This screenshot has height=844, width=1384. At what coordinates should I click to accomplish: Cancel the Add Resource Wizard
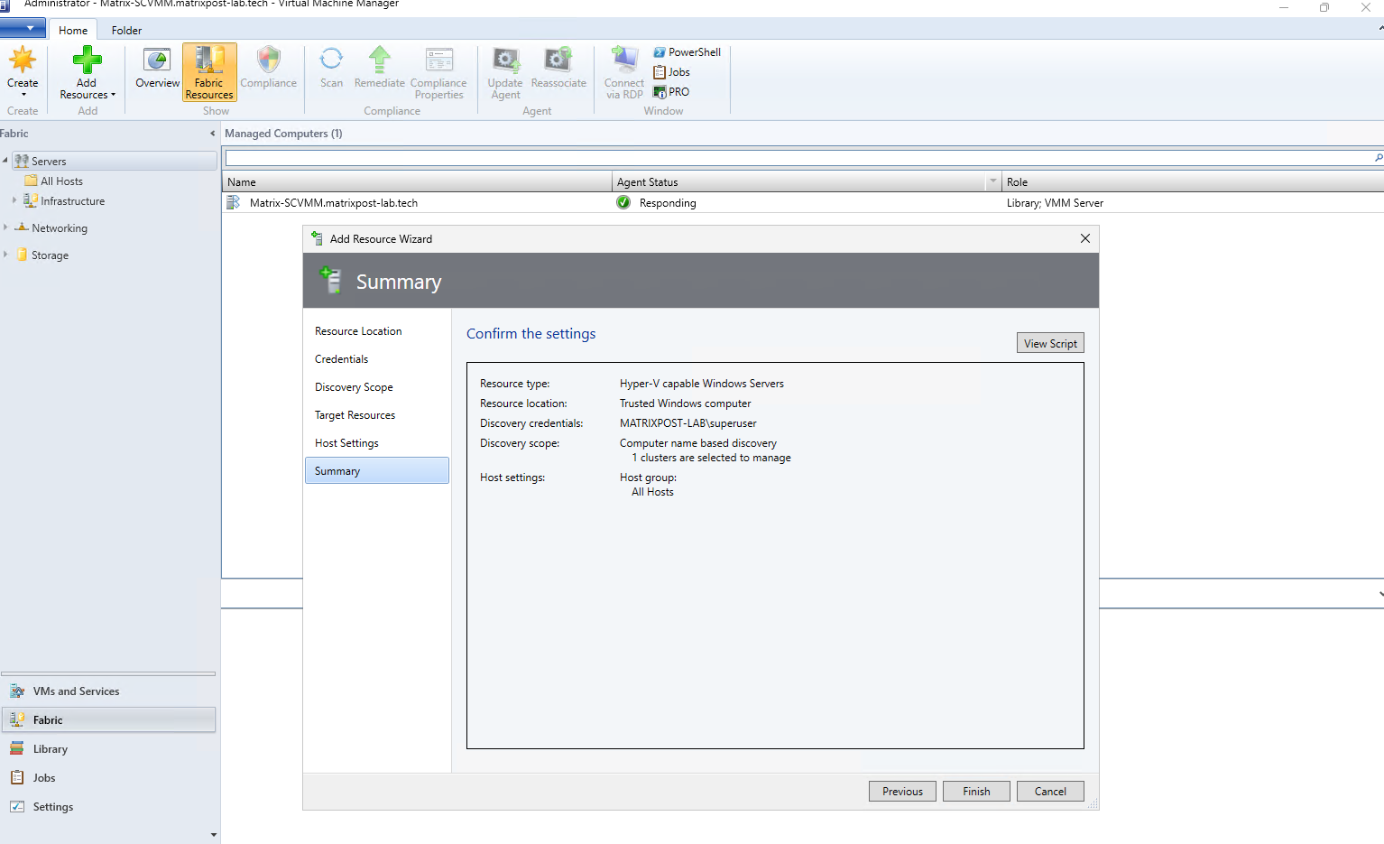tap(1050, 791)
